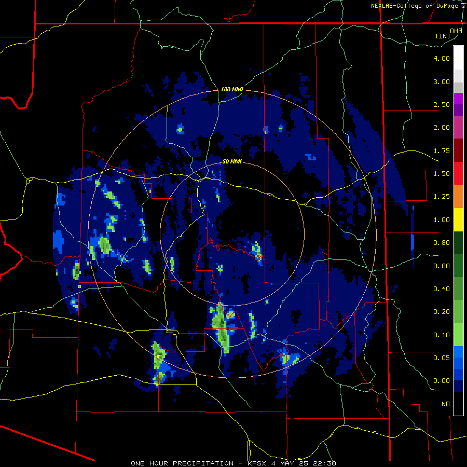Screen dimensions: 467x467
Task: Pick the bright red swatch in the color scale
Action: click(x=458, y=174)
